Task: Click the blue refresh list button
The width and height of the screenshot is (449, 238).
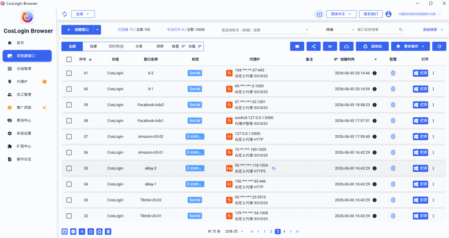Action: point(439,47)
